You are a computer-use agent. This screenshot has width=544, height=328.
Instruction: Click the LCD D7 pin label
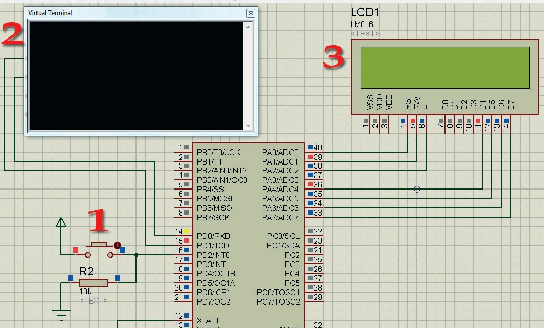(511, 105)
